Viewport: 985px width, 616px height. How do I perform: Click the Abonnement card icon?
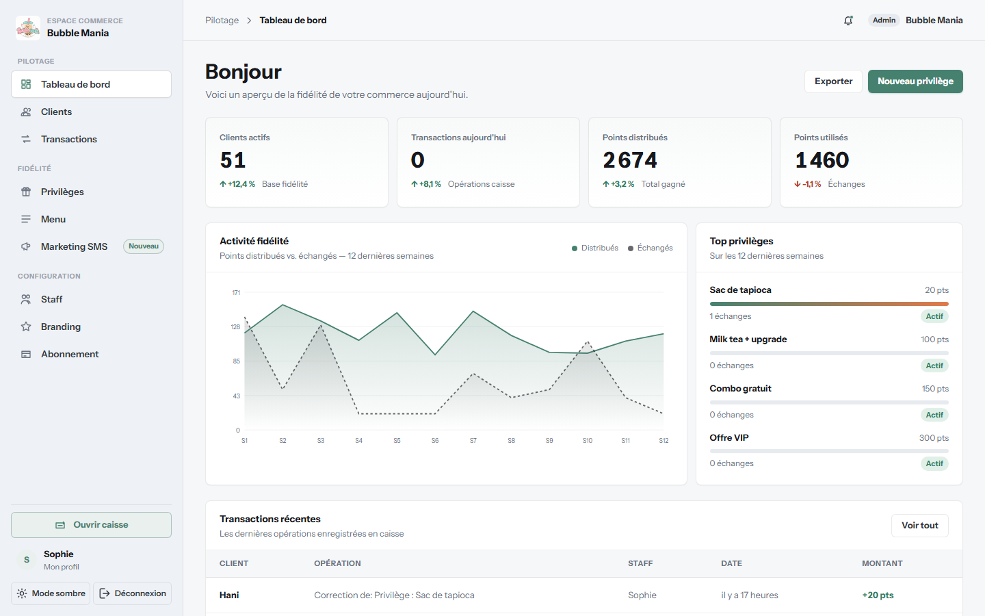click(26, 354)
